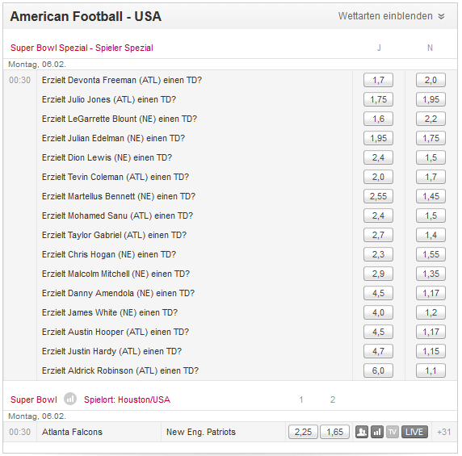462x456 pixels.
Task: Open the head-to-head people icon for Falcons match
Action: click(362, 432)
